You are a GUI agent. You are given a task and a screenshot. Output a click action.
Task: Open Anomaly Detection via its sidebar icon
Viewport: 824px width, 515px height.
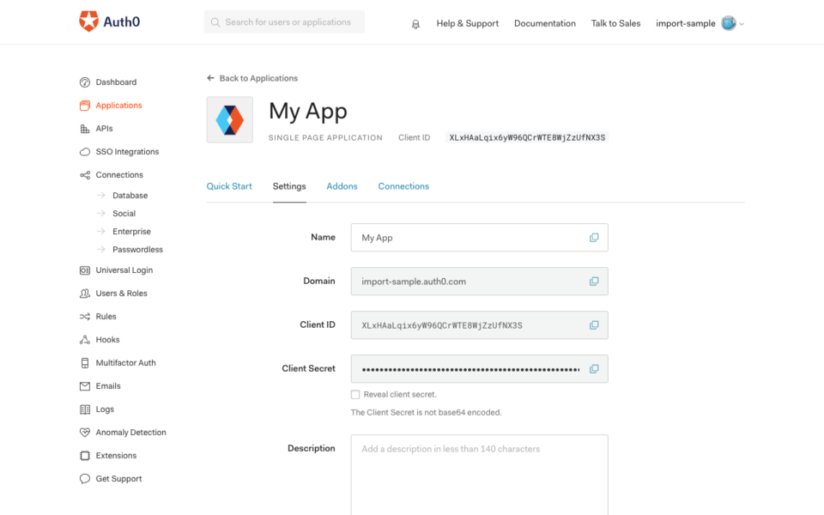[84, 432]
